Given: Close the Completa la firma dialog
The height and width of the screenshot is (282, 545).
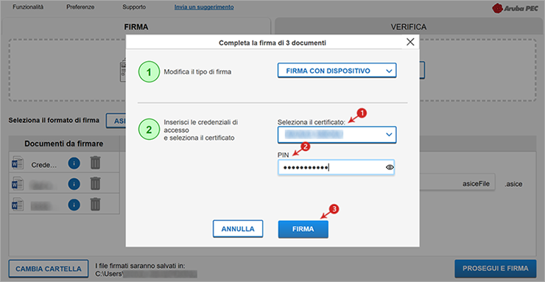Looking at the screenshot, I should tap(410, 42).
